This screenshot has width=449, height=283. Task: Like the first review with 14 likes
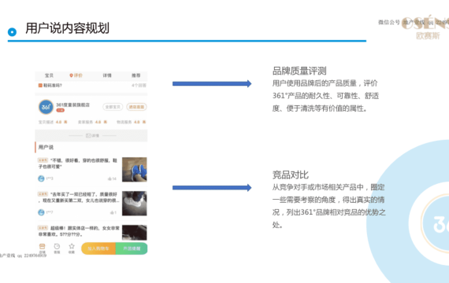click(x=112, y=178)
